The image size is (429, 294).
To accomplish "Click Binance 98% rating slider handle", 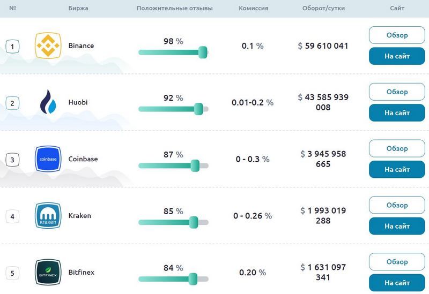I will tap(203, 52).
